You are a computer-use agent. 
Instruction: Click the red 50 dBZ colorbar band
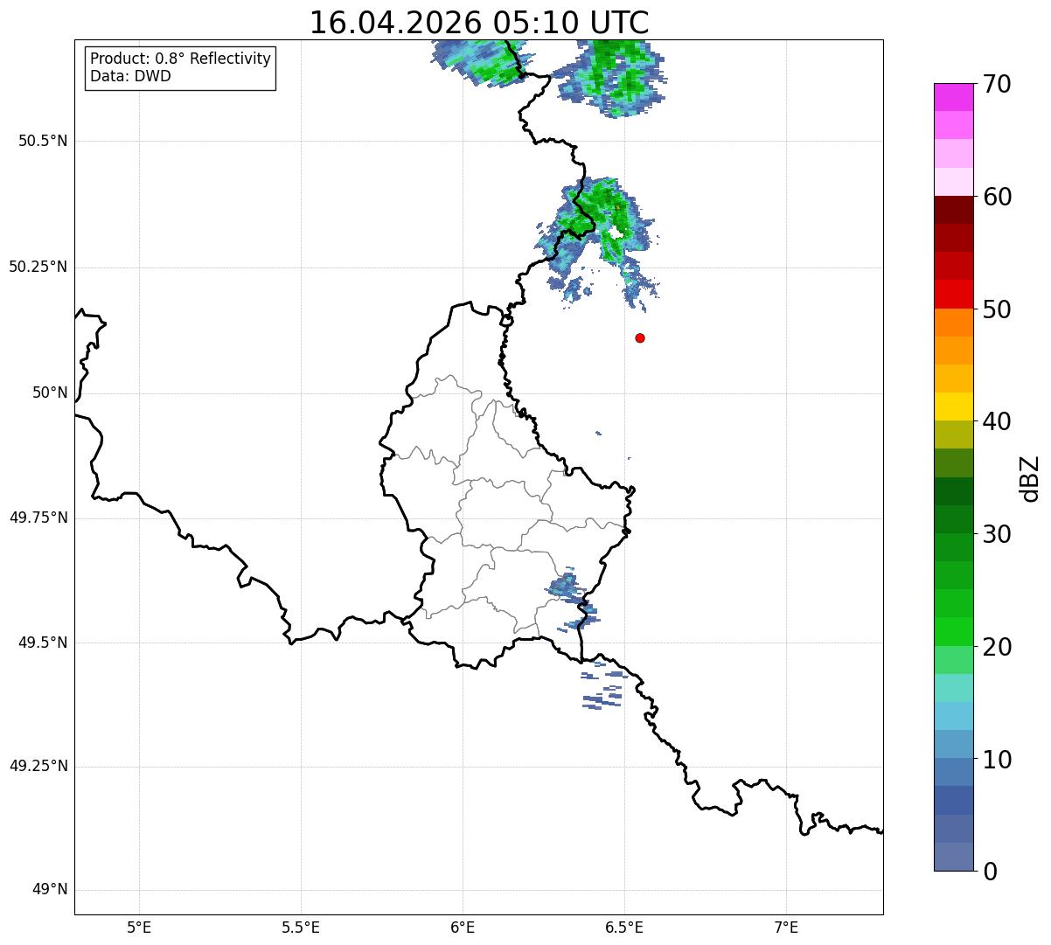point(948,294)
